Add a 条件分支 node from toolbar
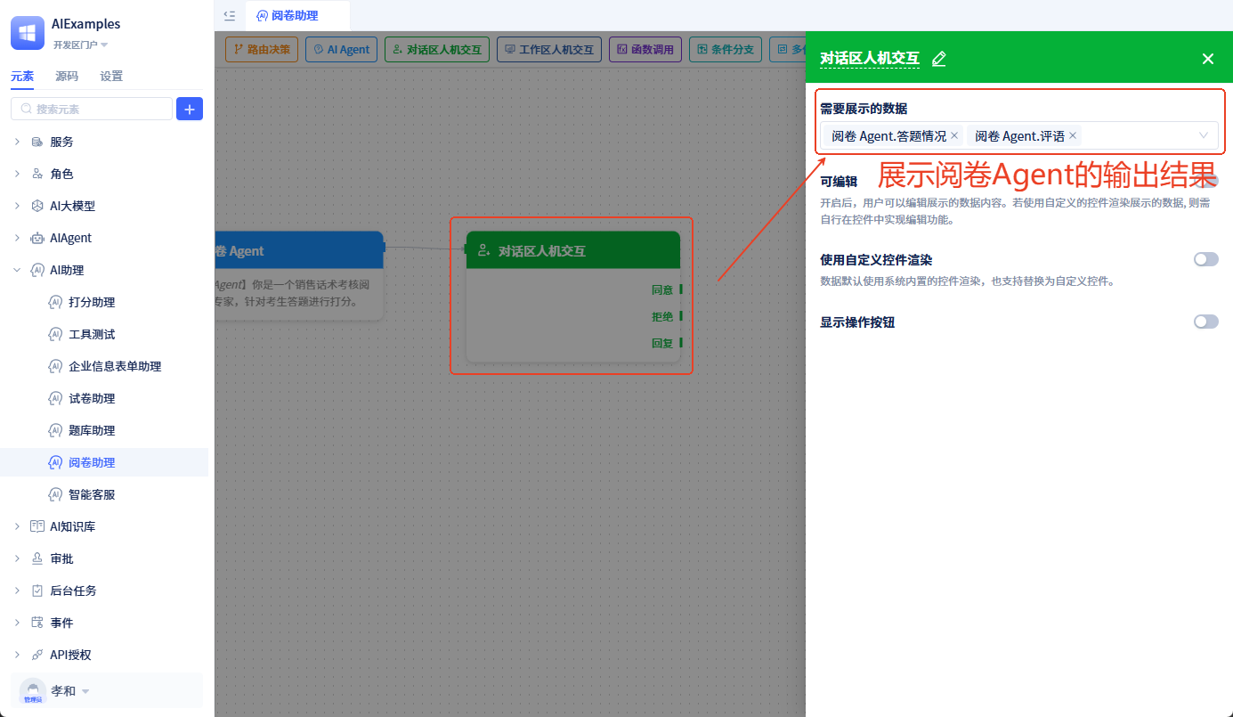The height and width of the screenshot is (717, 1233). click(726, 49)
